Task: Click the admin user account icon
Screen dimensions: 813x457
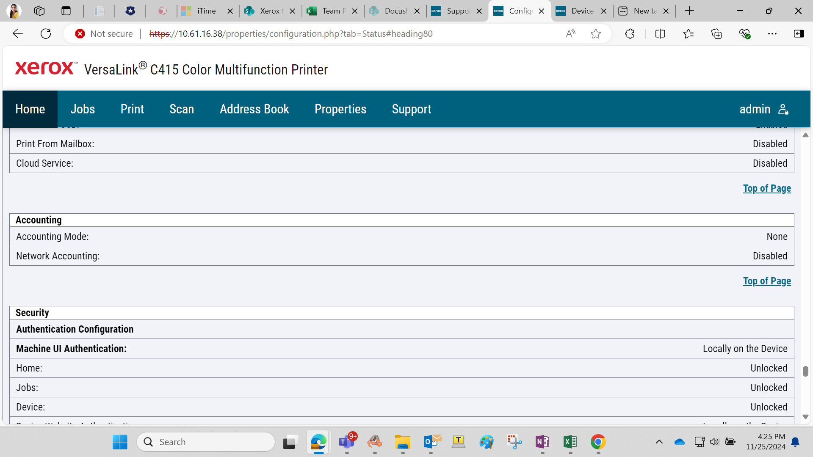Action: coord(783,110)
